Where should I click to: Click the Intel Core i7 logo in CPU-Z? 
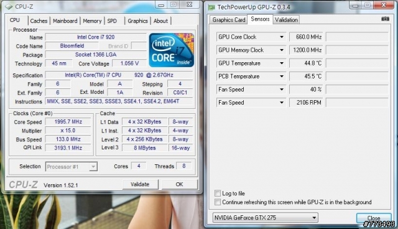coord(172,50)
